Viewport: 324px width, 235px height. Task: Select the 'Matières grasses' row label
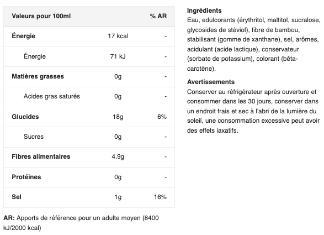[x=38, y=76]
